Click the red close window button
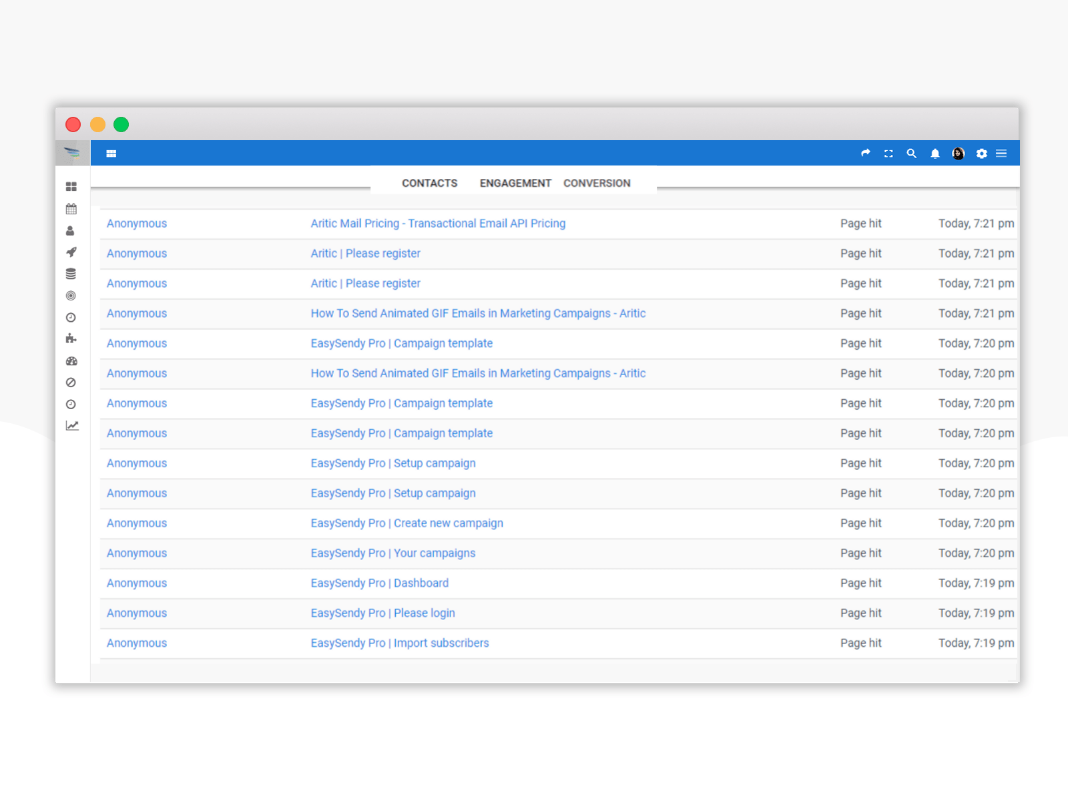 click(x=73, y=125)
